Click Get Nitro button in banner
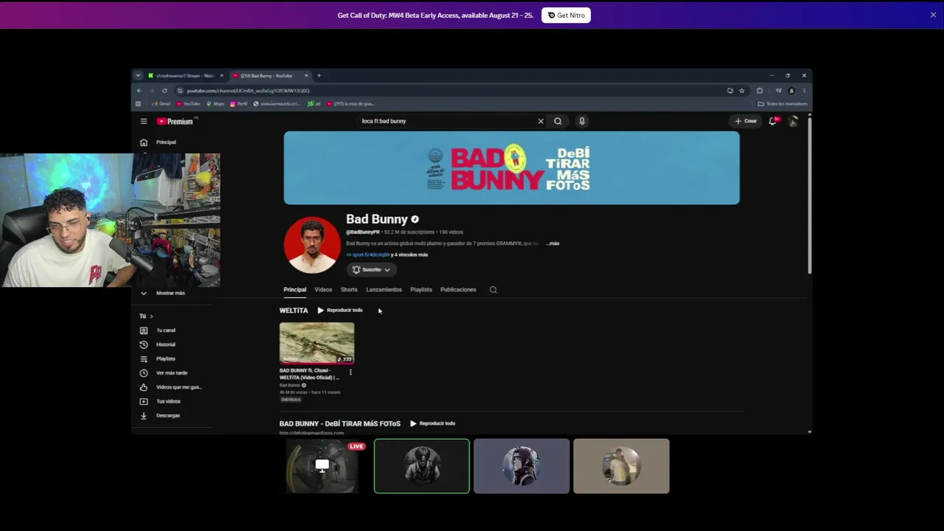The height and width of the screenshot is (531, 944). 566,15
